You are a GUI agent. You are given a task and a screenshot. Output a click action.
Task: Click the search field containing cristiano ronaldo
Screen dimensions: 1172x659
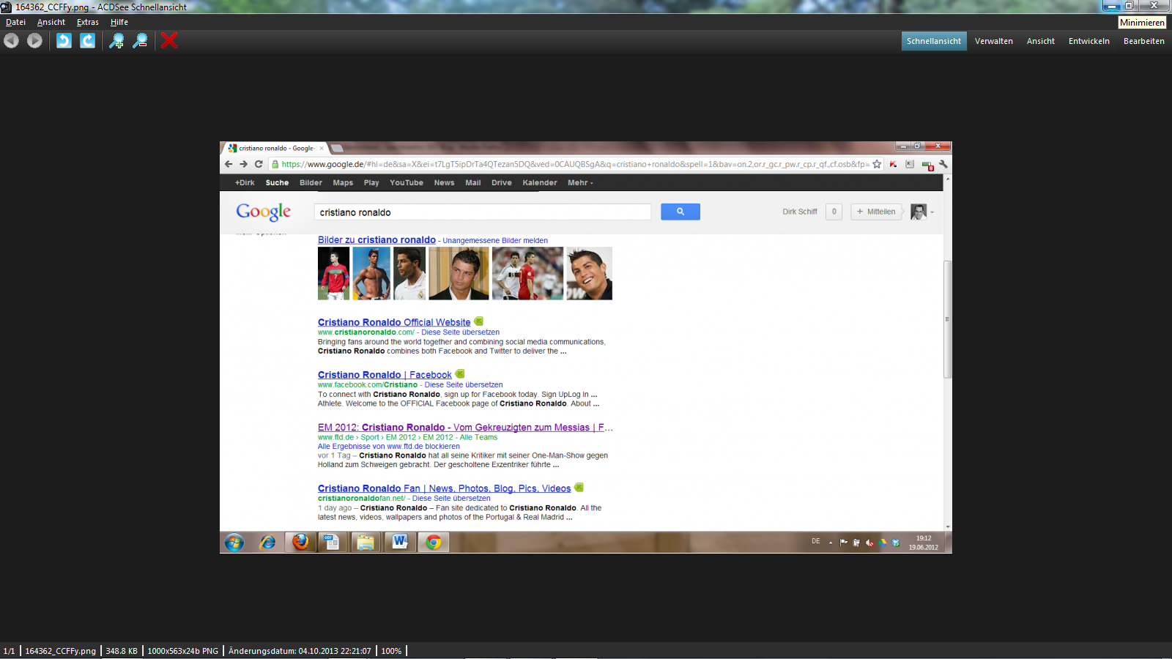click(483, 212)
